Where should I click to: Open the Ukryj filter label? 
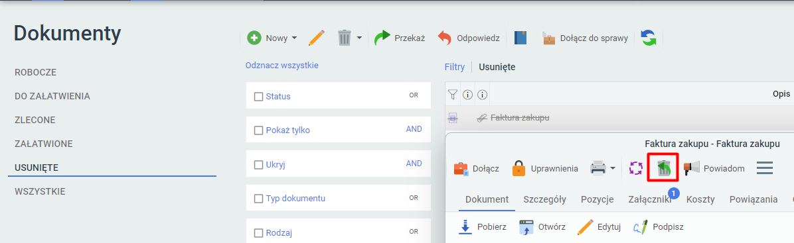tap(276, 165)
